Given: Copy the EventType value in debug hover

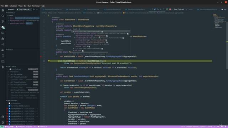Looking at the screenshot, I should (x=106, y=40).
